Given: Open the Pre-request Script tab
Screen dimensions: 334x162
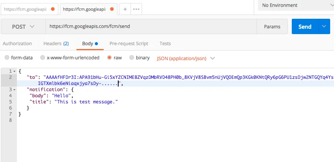Looking at the screenshot, I should (x=129, y=44).
